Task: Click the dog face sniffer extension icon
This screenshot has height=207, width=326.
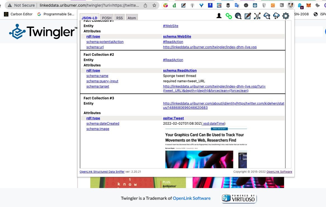Action: tap(291, 5)
